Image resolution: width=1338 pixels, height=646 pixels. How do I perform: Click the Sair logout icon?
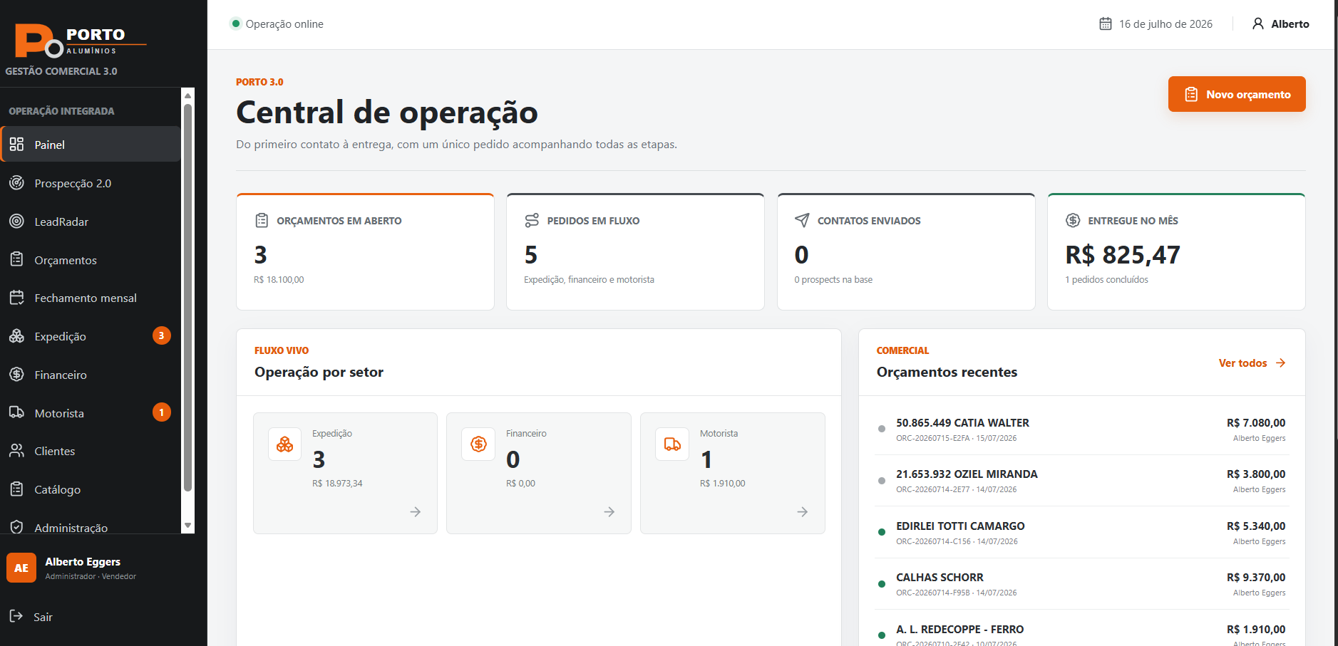16,616
